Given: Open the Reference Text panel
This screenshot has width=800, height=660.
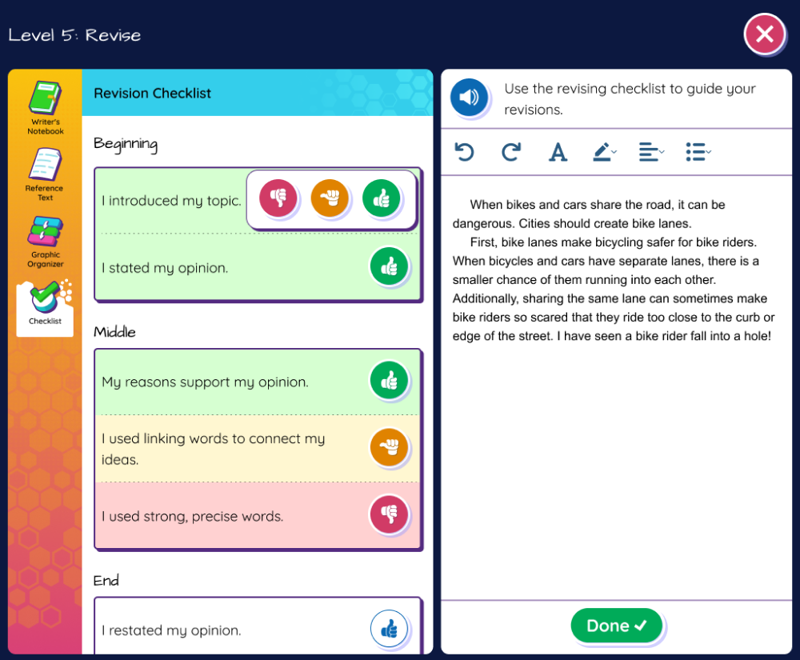Looking at the screenshot, I should click(x=45, y=174).
